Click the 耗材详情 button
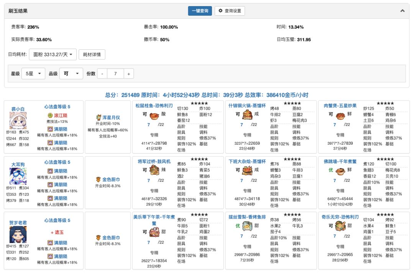Image resolution: width=414 pixels, height=274 pixels. [x=92, y=54]
